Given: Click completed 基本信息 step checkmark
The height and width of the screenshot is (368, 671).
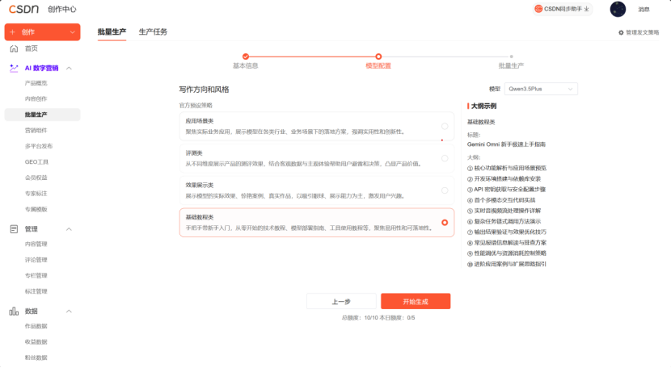Looking at the screenshot, I should [246, 56].
